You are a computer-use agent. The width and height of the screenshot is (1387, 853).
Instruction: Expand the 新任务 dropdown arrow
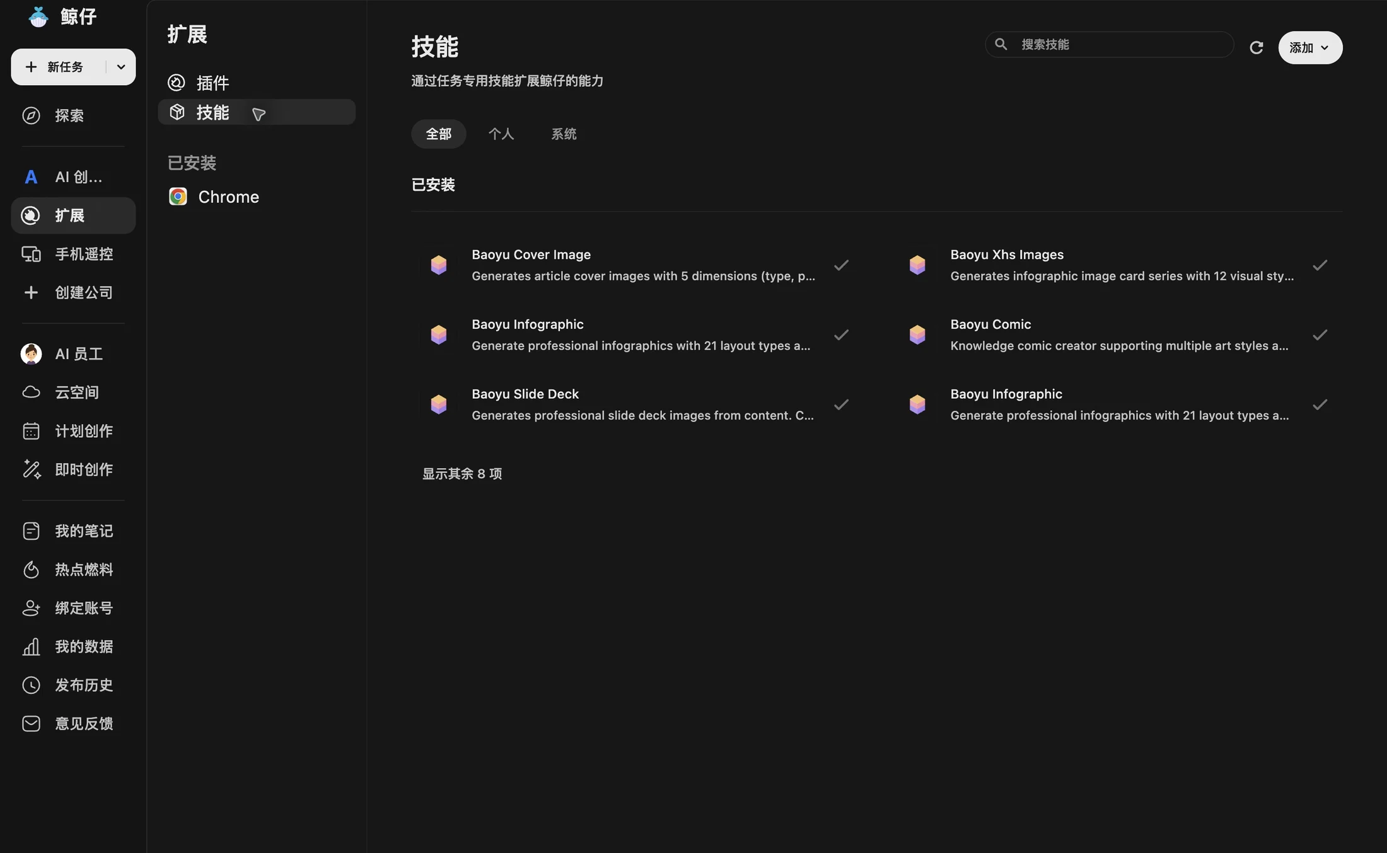(120, 67)
